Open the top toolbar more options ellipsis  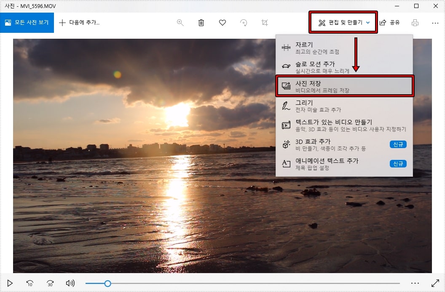[x=435, y=23]
